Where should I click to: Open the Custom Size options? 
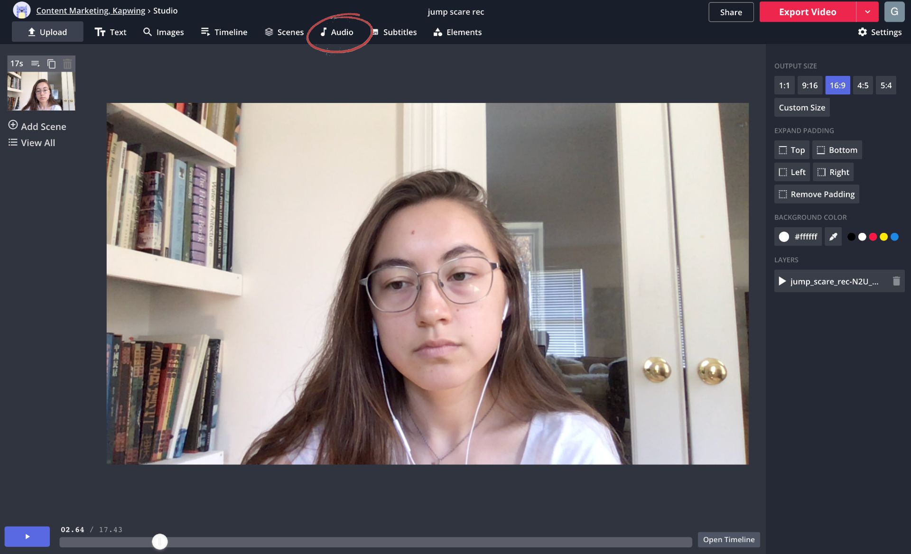tap(801, 108)
